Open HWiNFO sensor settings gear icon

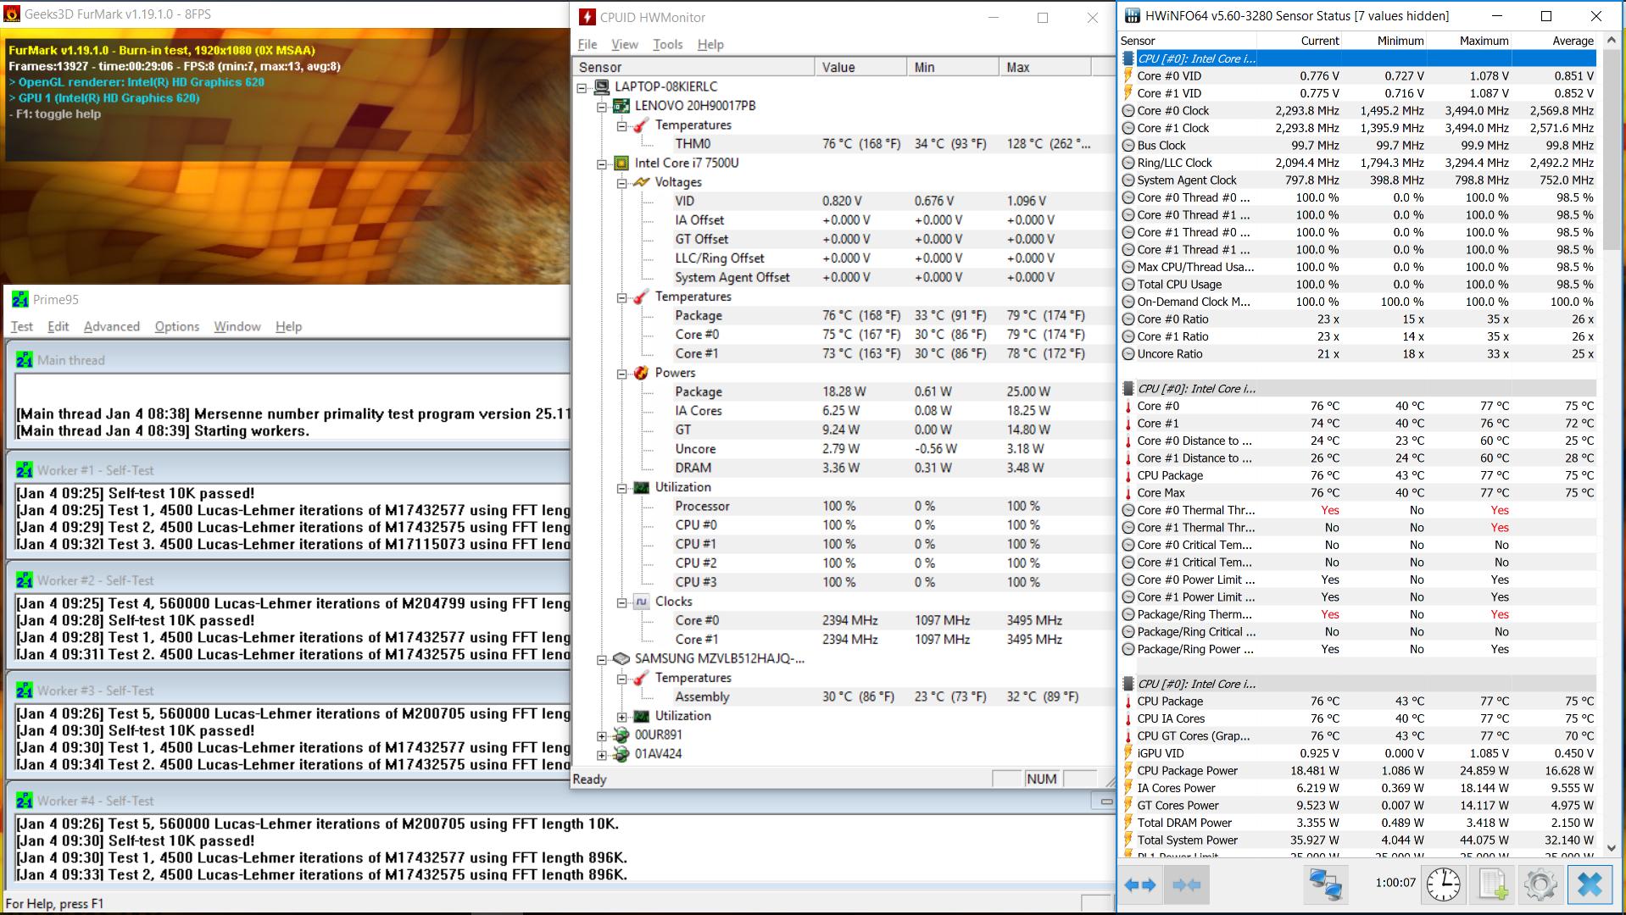coord(1540,885)
